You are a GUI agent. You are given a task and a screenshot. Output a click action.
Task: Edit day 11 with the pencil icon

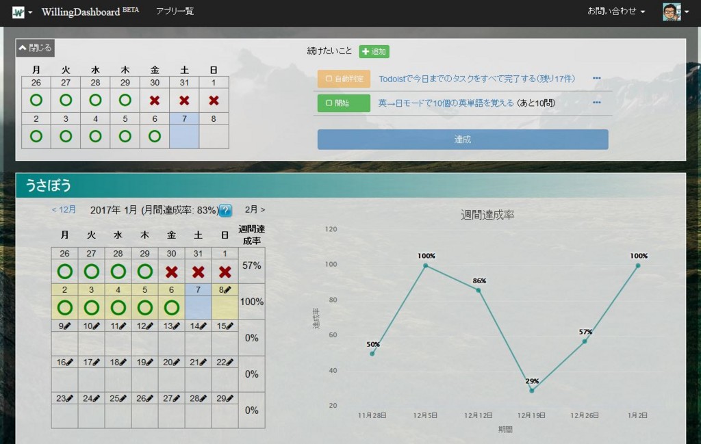123,326
